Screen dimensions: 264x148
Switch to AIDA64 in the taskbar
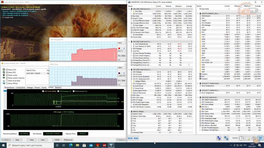pyautogui.click(x=105, y=145)
